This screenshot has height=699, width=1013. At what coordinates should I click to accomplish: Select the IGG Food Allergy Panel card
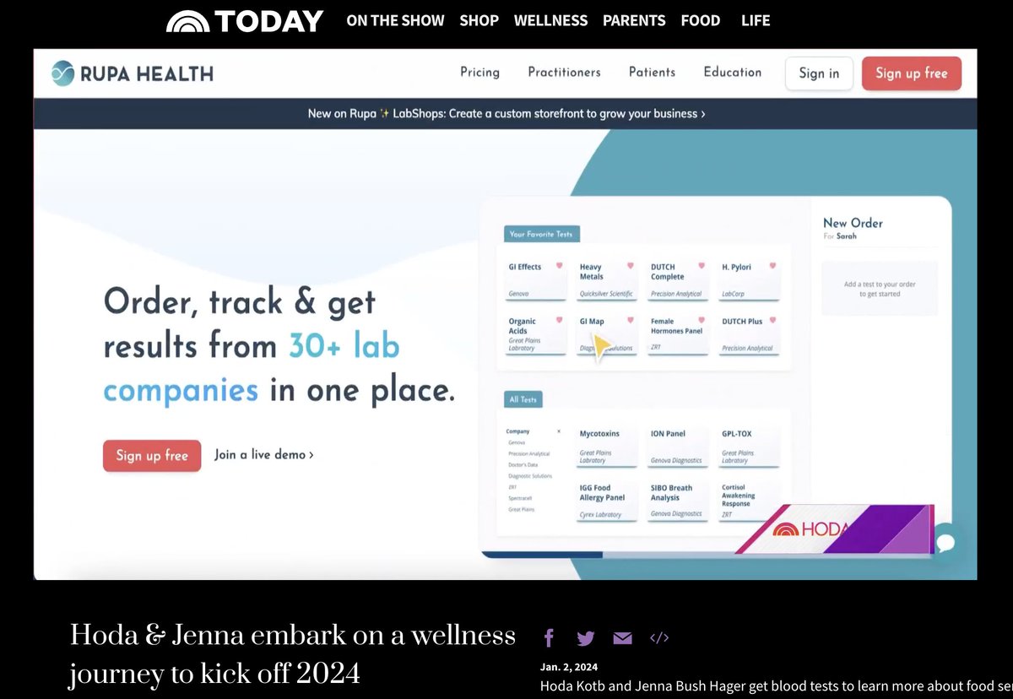[x=607, y=501]
